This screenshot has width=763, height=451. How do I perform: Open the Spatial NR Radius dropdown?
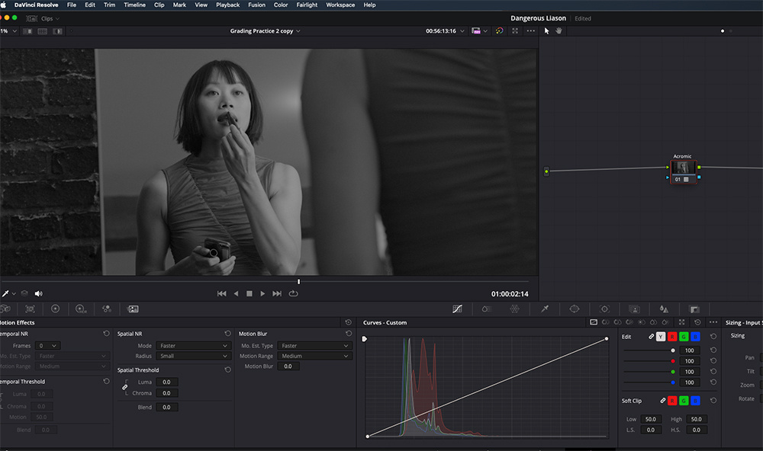[x=193, y=356]
